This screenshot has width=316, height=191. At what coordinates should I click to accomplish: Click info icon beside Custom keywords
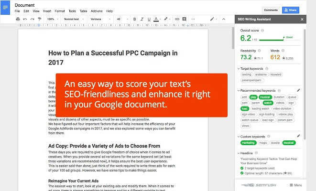(x=269, y=137)
